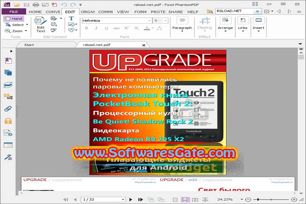Click the zoom slider handle
This screenshot has width=306, height=204.
click(x=258, y=199)
